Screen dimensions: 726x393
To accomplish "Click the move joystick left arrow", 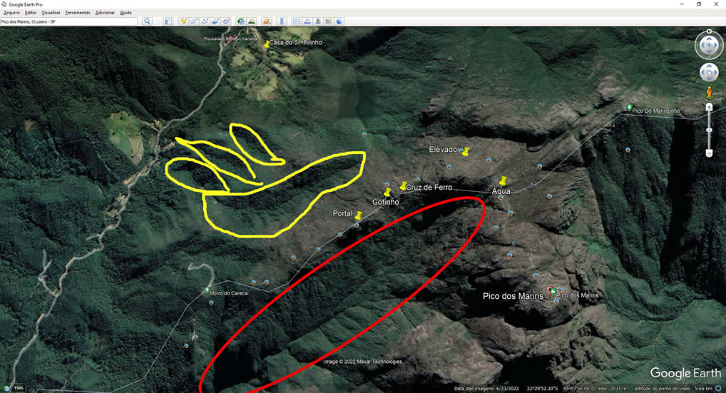I will (703, 73).
